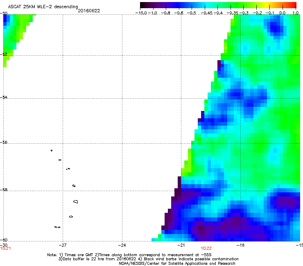Click the red time stamp 10:22
This screenshot has width=303, height=266.
pos(206,248)
